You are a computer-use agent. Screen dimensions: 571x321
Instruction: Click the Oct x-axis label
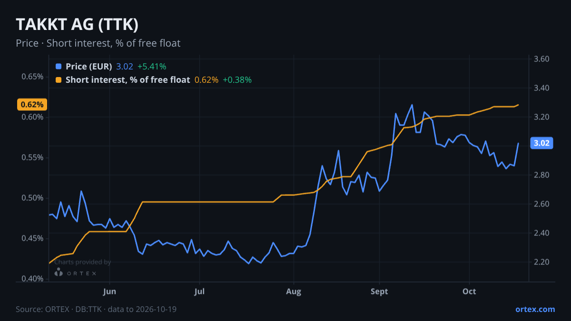click(469, 291)
